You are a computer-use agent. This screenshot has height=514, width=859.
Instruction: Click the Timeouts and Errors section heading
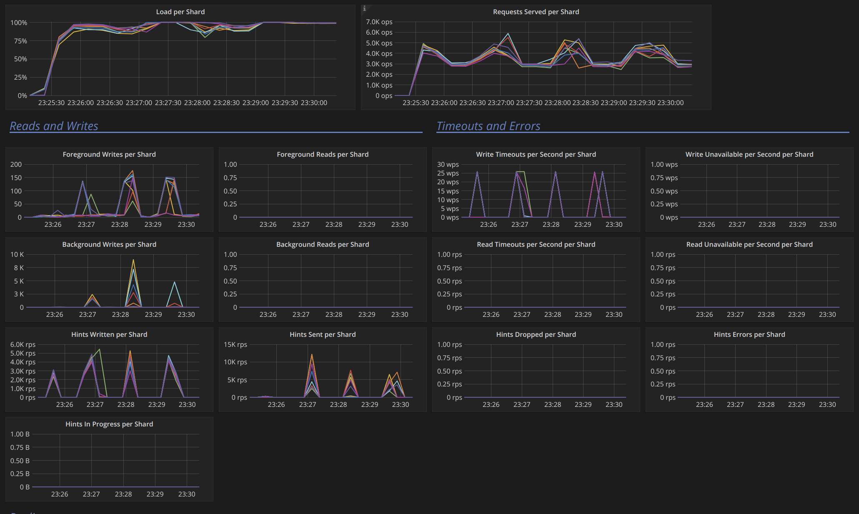[x=488, y=126]
